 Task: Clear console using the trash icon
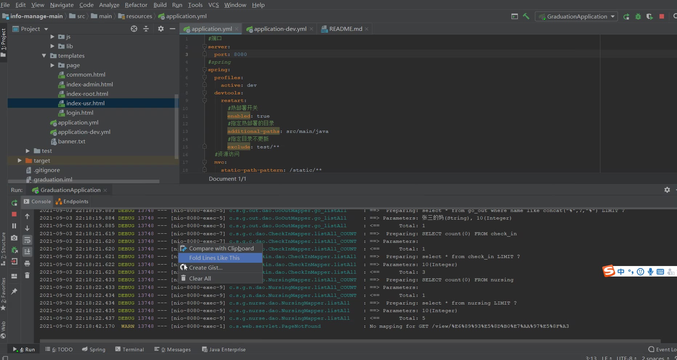27,275
